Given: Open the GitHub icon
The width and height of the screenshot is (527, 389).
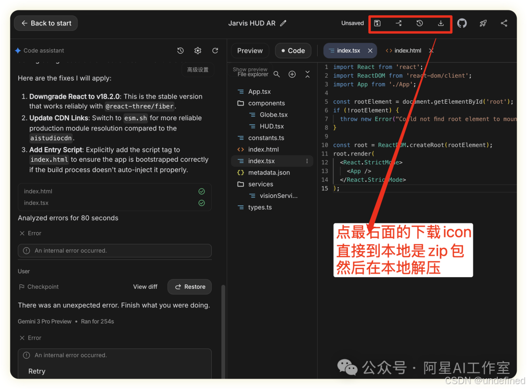Looking at the screenshot, I should coord(462,23).
